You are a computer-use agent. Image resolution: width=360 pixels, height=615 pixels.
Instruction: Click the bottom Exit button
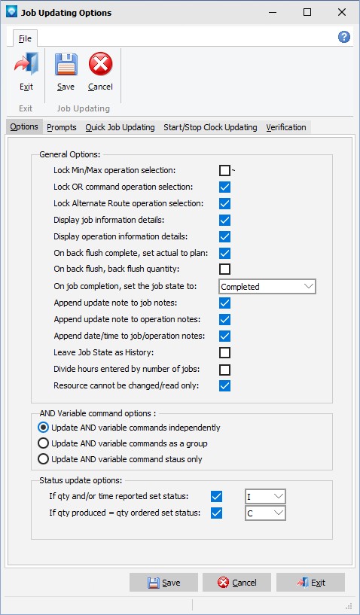pos(310,583)
